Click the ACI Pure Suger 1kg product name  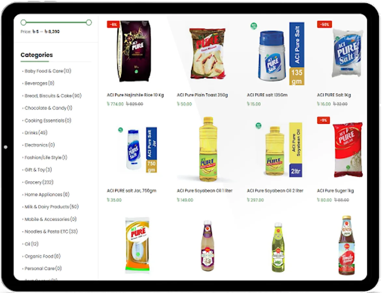(335, 191)
